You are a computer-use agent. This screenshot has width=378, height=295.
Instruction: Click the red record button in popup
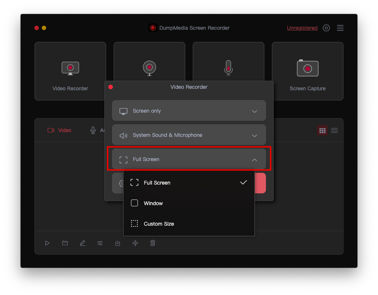260,183
